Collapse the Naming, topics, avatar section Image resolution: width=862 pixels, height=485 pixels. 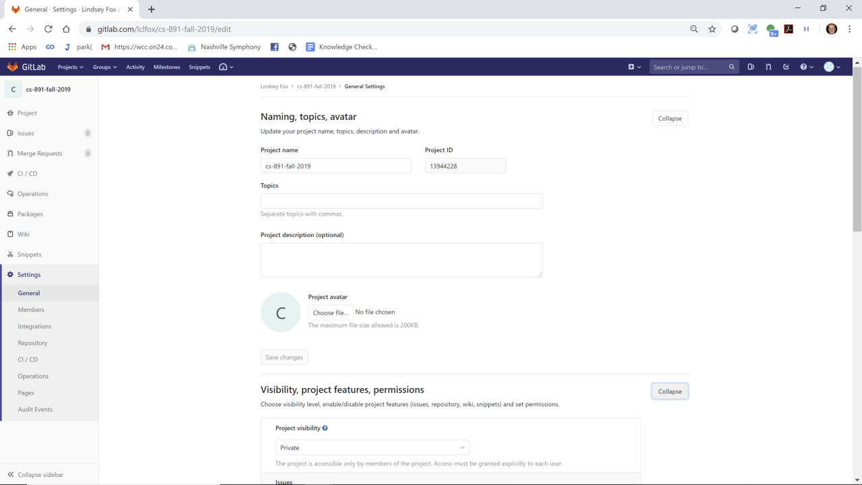point(669,119)
